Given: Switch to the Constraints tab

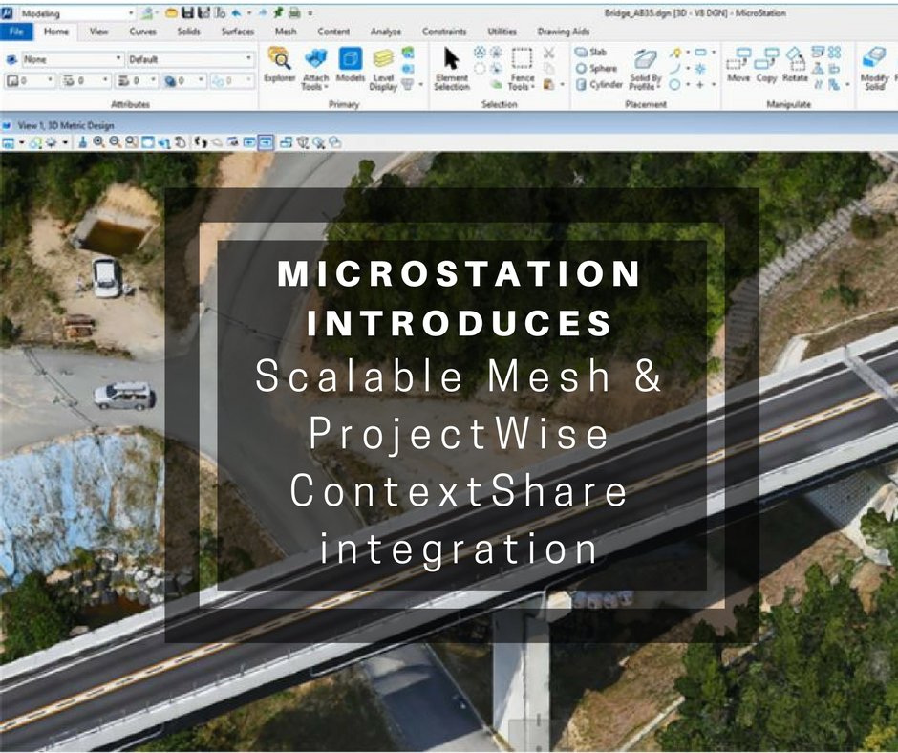Looking at the screenshot, I should point(444,32).
